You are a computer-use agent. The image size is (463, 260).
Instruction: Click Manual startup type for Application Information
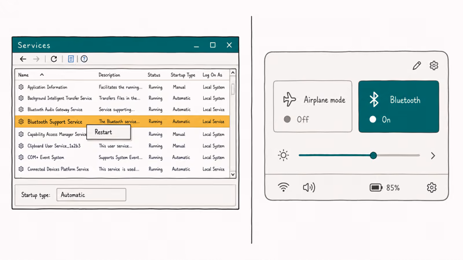(179, 87)
